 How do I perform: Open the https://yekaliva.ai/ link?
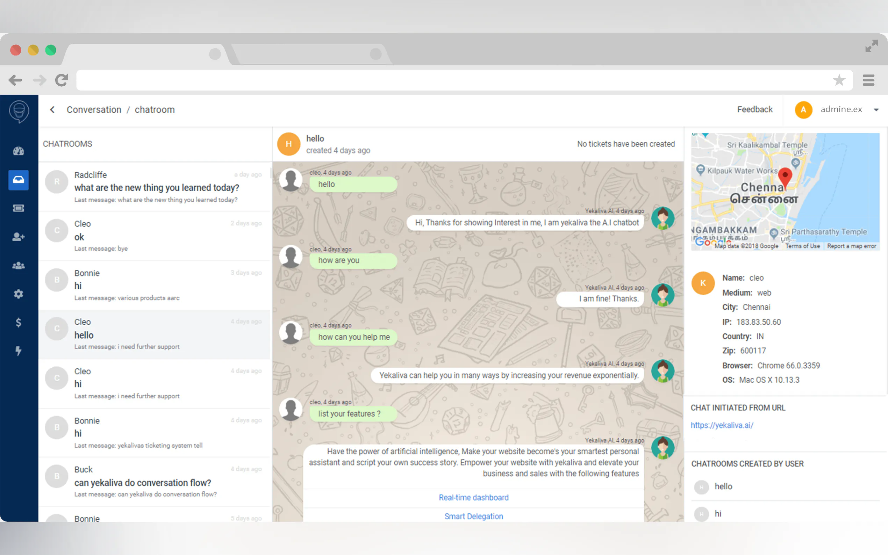tap(722, 425)
